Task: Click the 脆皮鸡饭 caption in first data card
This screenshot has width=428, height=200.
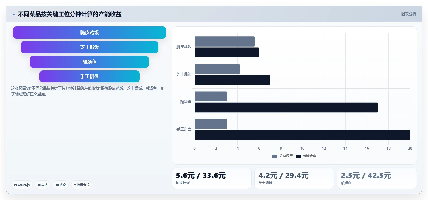Action: [x=183, y=183]
